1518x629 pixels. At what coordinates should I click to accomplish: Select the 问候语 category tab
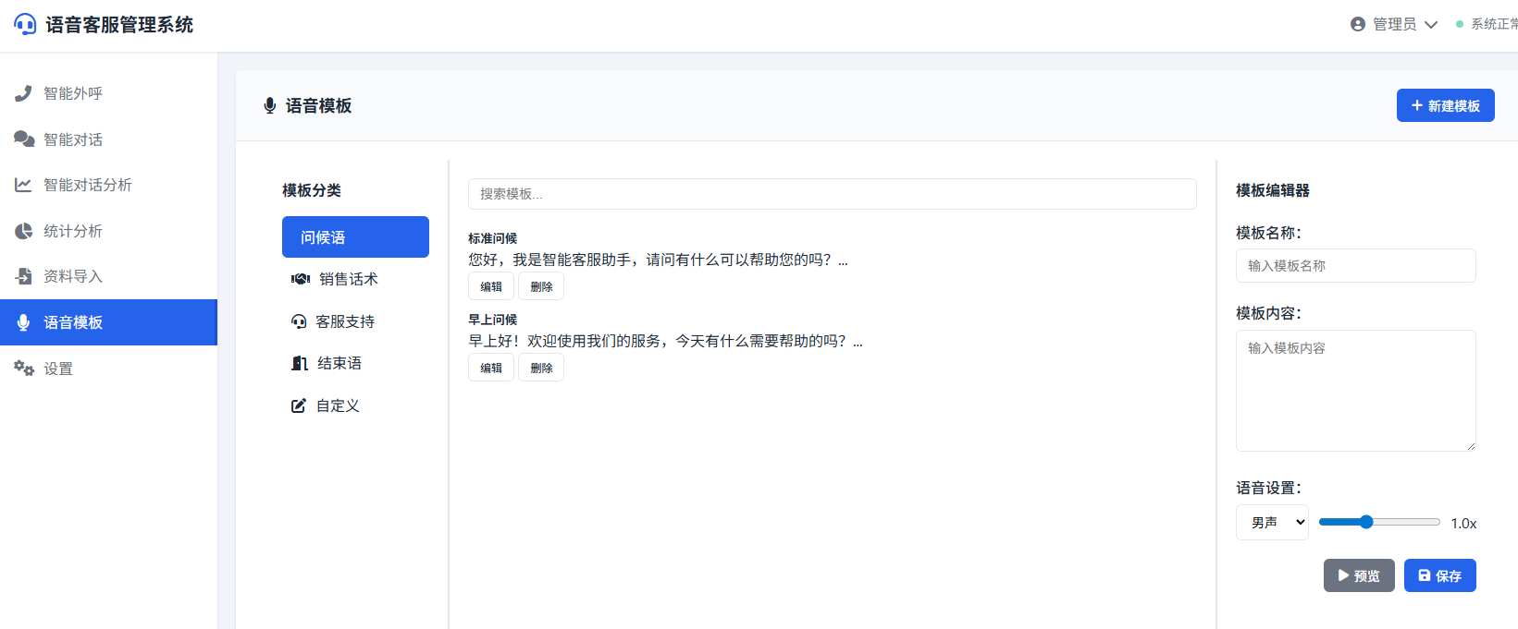point(355,237)
